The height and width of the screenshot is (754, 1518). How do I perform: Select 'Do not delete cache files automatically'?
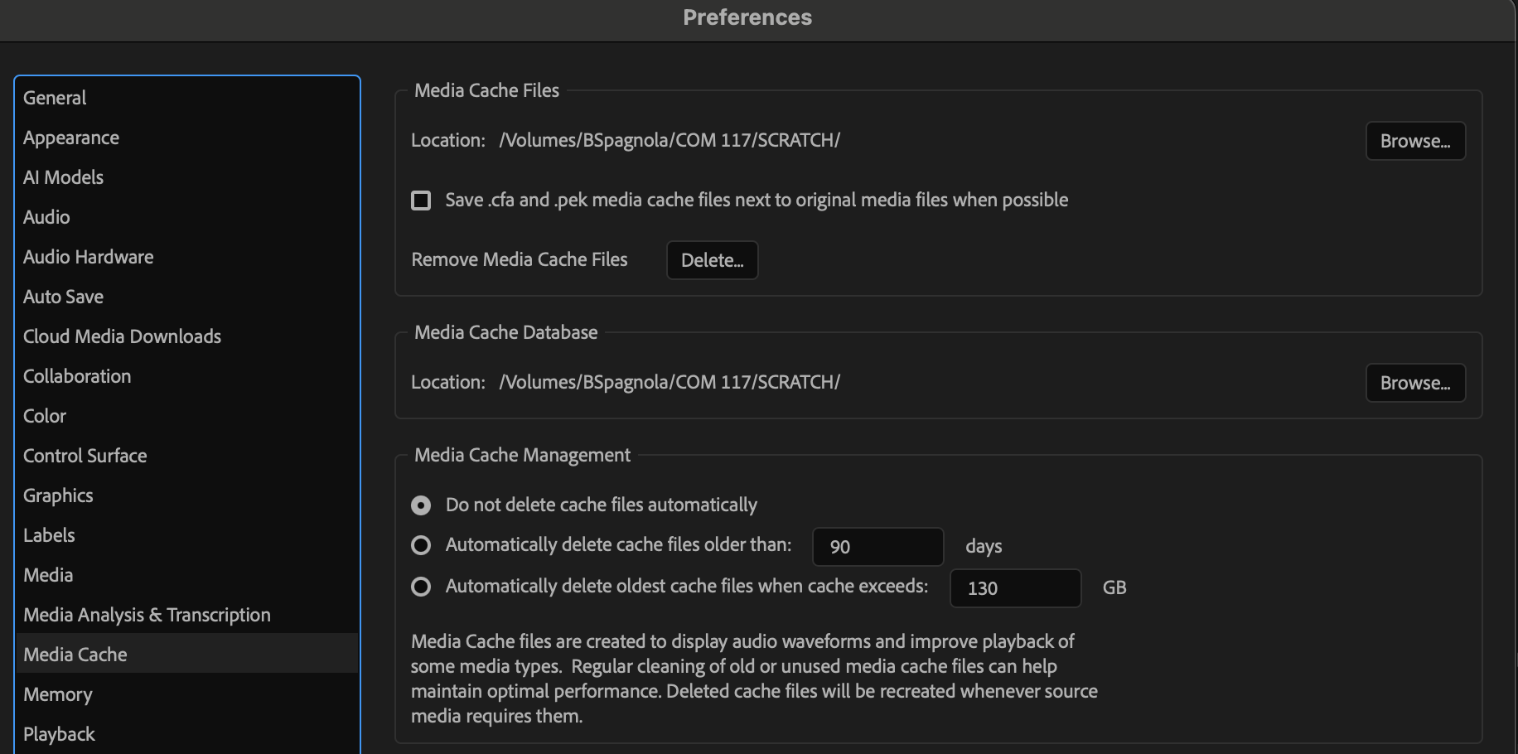(x=421, y=505)
